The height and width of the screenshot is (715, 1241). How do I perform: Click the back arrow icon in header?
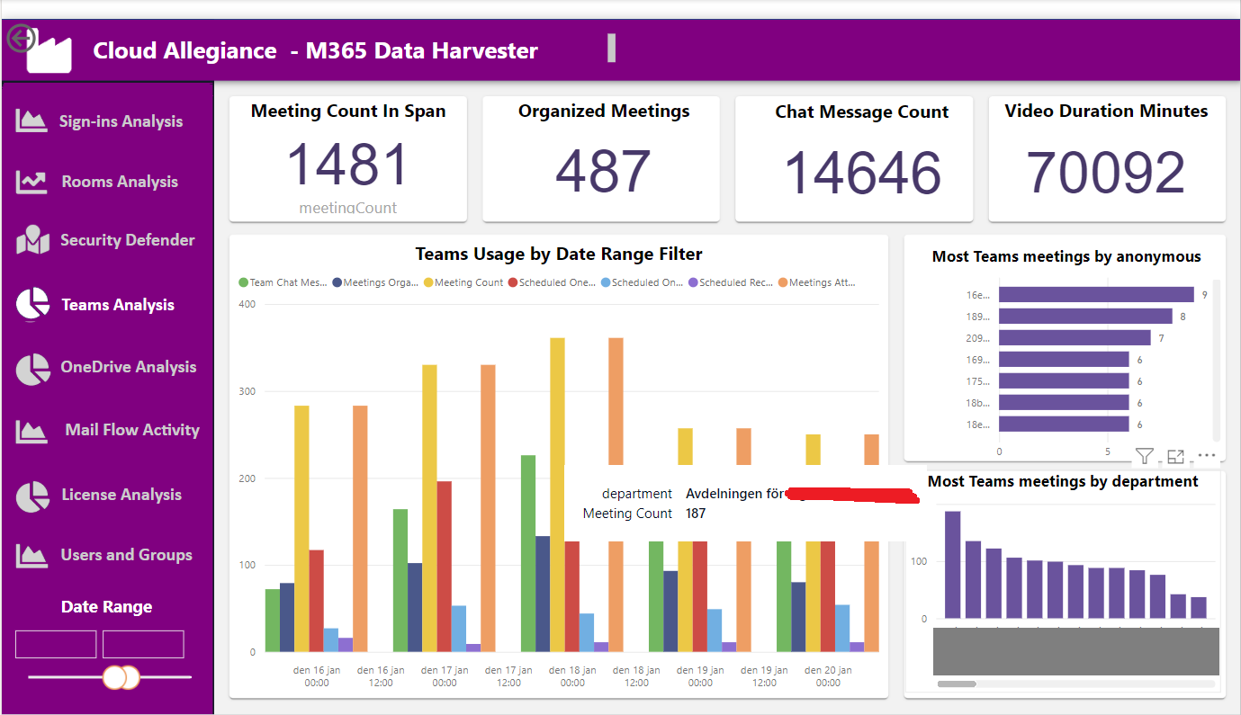click(x=21, y=38)
